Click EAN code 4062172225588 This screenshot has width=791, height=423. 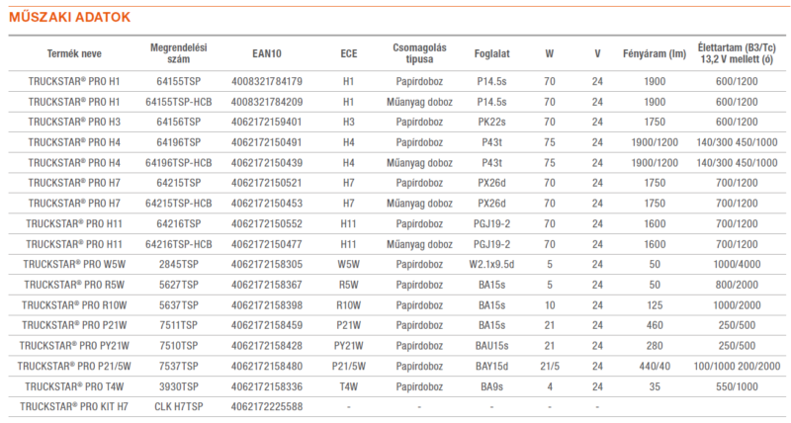point(267,406)
